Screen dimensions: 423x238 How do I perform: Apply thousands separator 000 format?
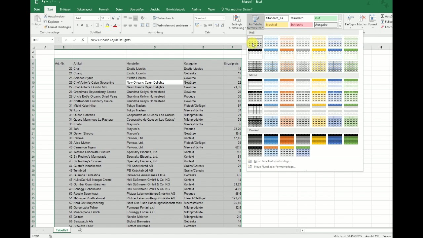[210, 25]
